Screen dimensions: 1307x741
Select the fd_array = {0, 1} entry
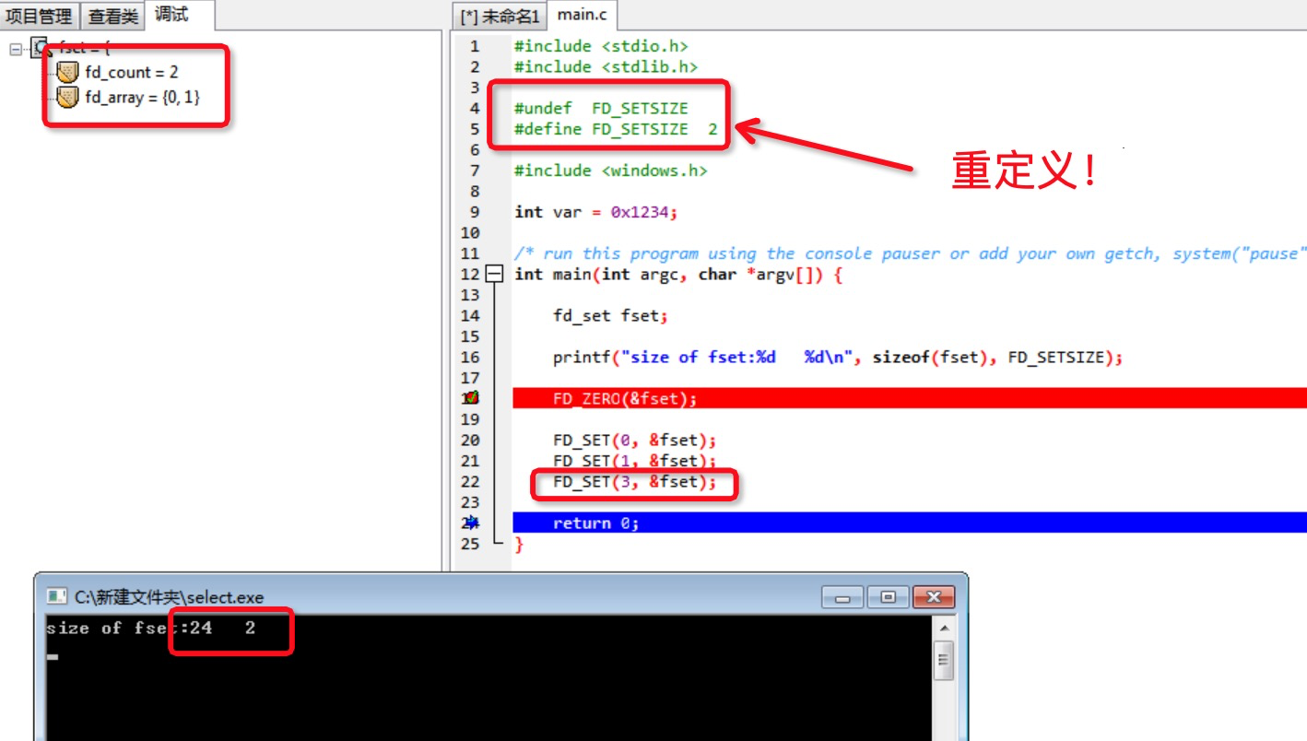[x=142, y=96]
